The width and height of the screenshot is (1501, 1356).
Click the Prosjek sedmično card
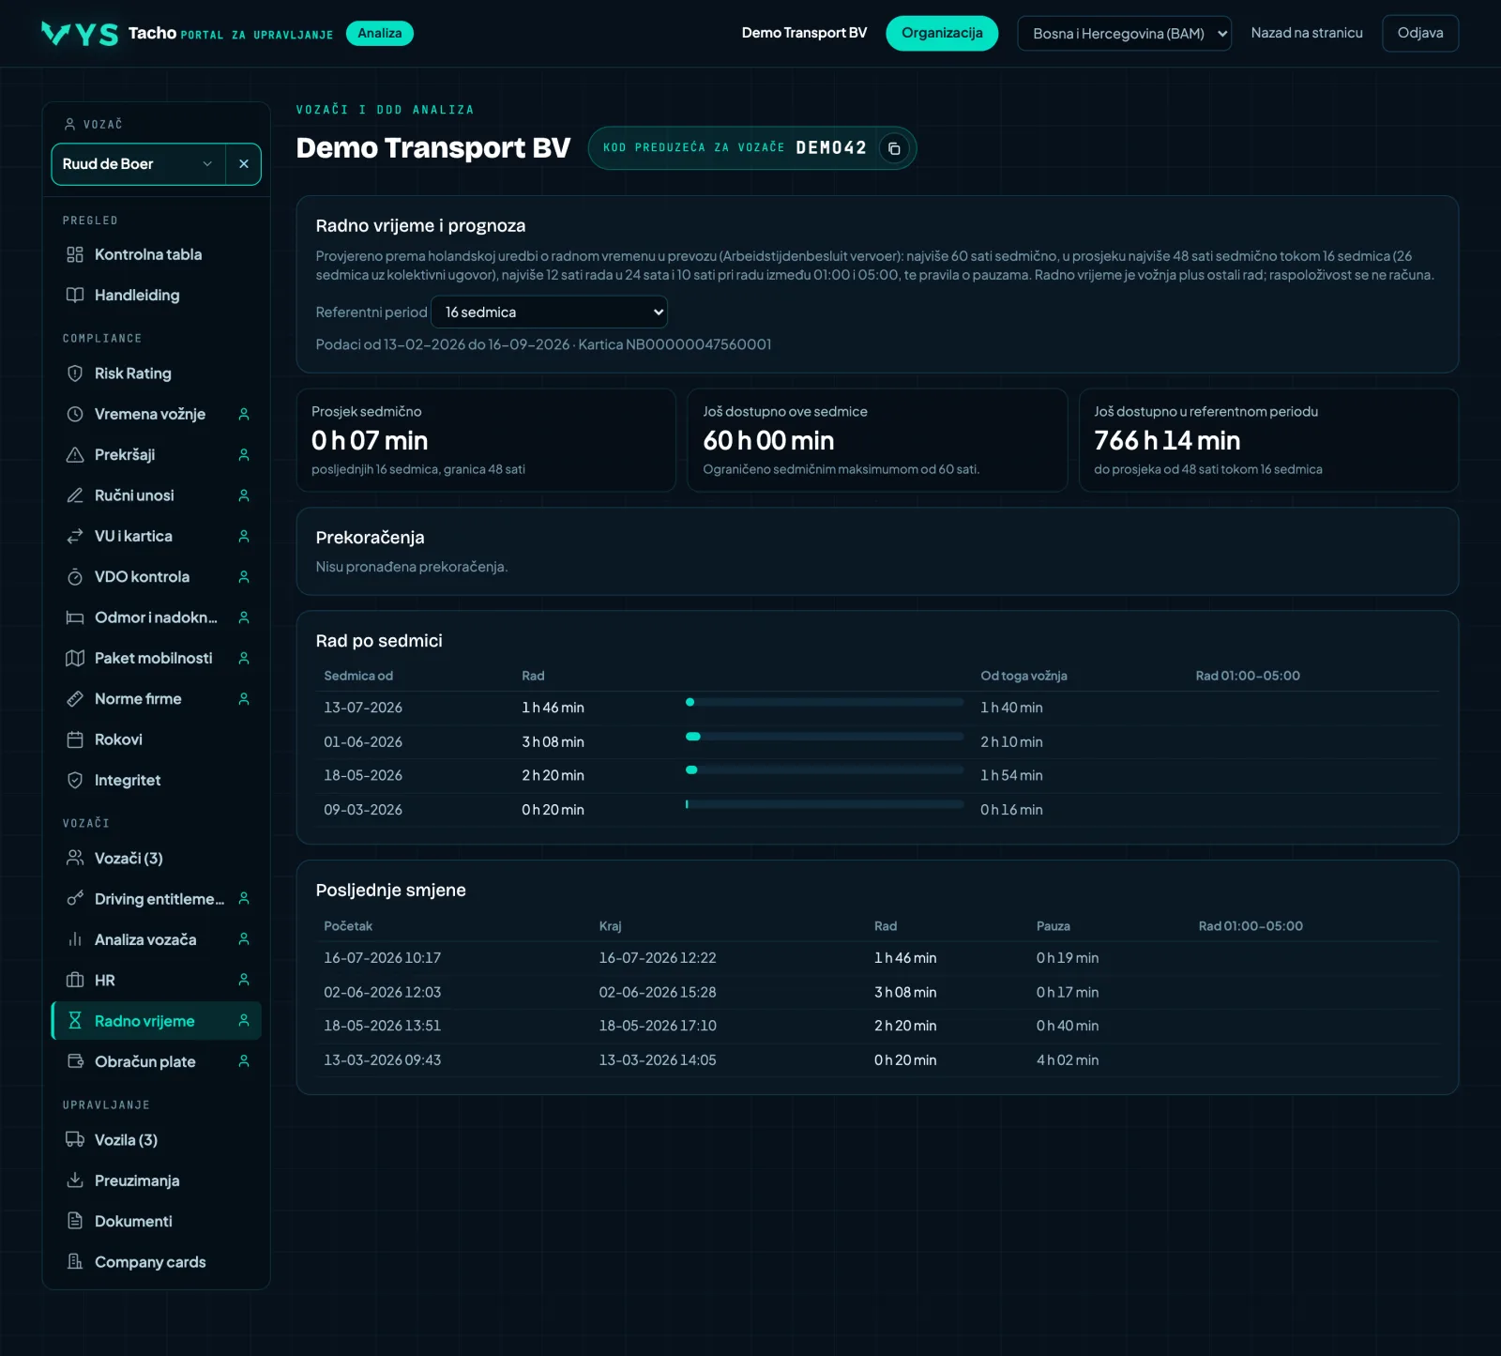click(x=486, y=440)
